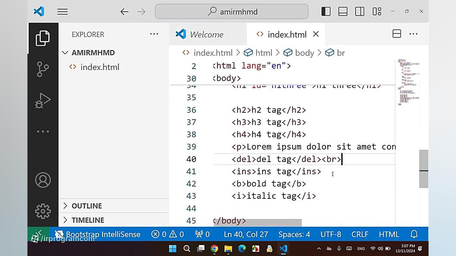Click on the ins tag code line
This screenshot has width=456, height=256.
(x=276, y=171)
